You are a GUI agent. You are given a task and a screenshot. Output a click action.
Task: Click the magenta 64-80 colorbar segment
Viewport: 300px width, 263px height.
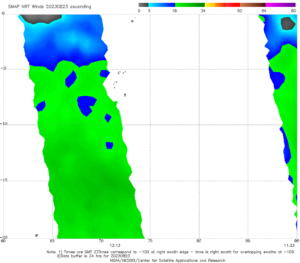coord(281,5)
